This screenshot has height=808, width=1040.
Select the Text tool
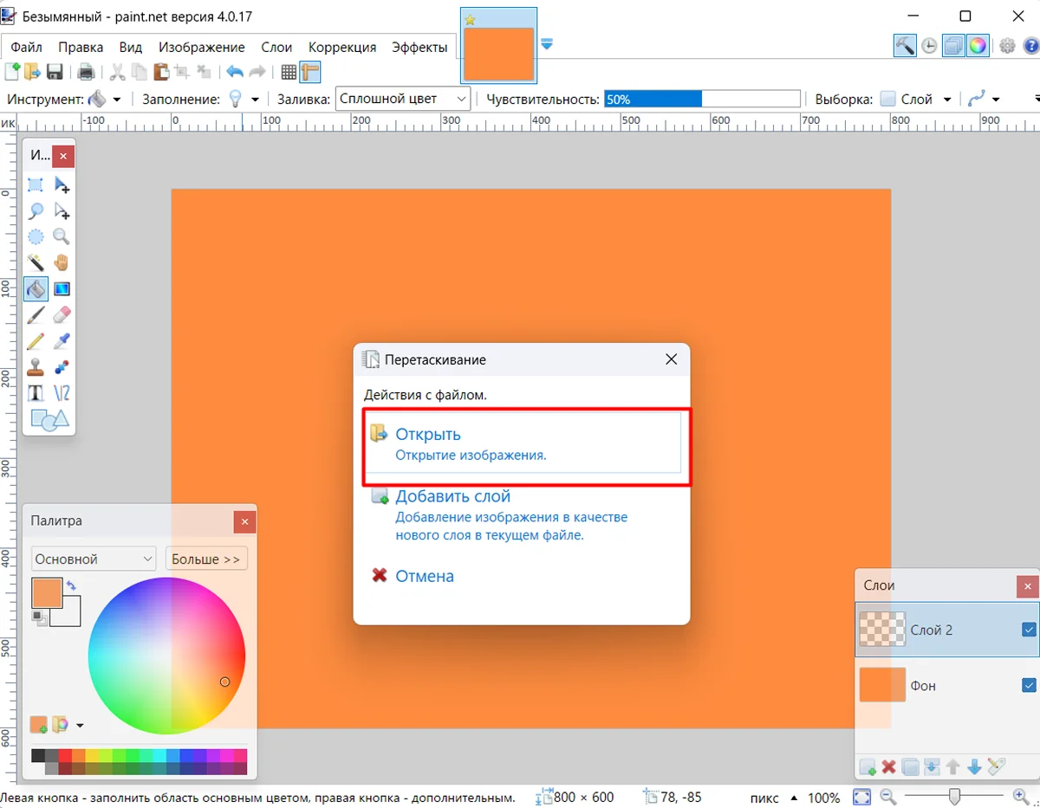[36, 392]
